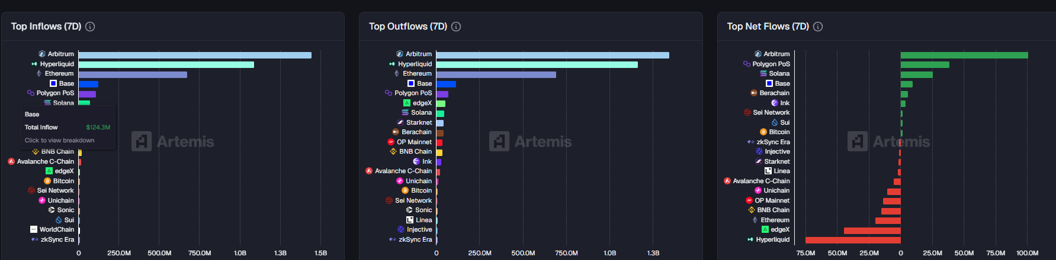Click "Click to view breakdown" in Base tooltip
This screenshot has width=1056, height=260.
click(x=59, y=140)
